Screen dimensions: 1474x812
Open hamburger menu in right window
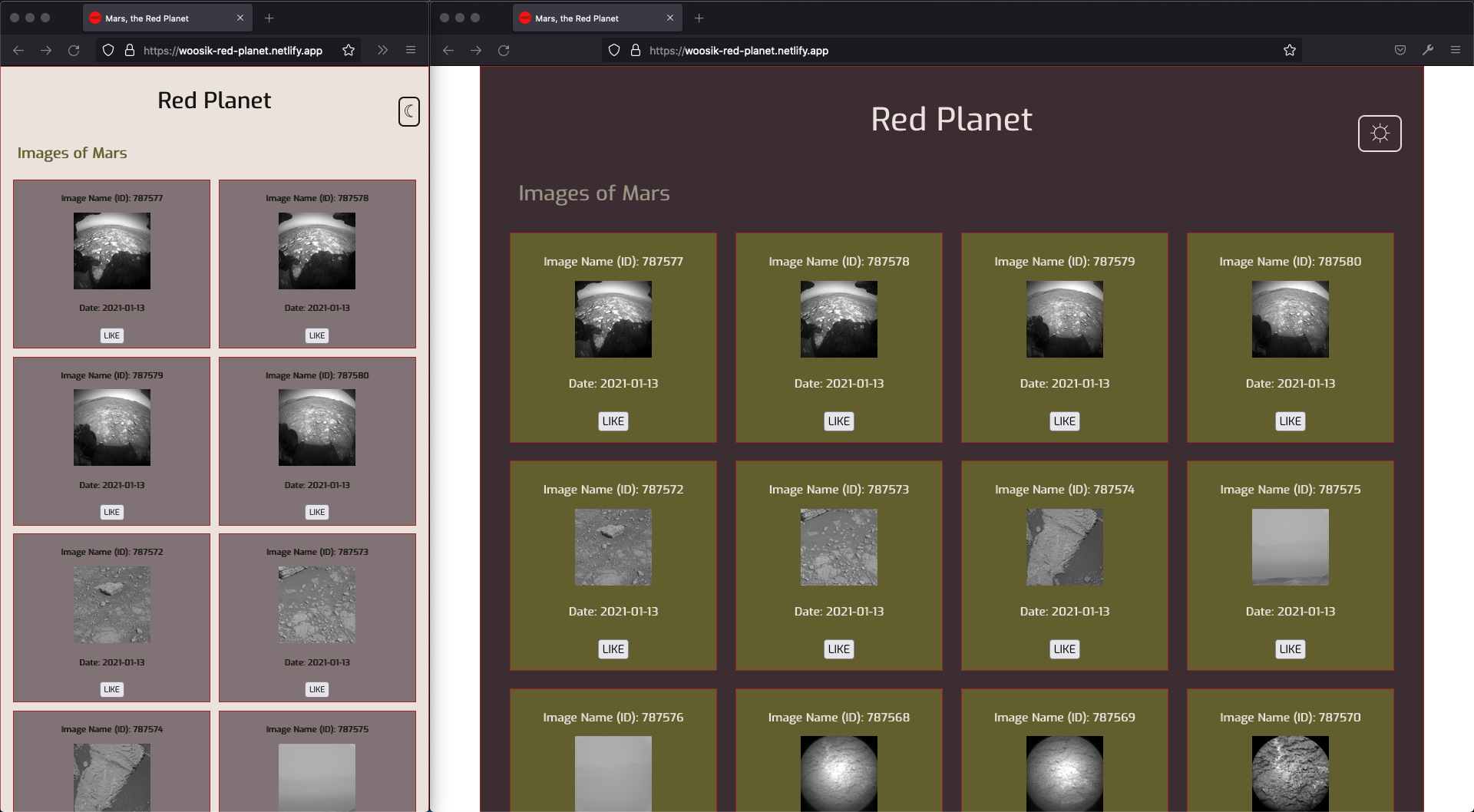point(1456,51)
